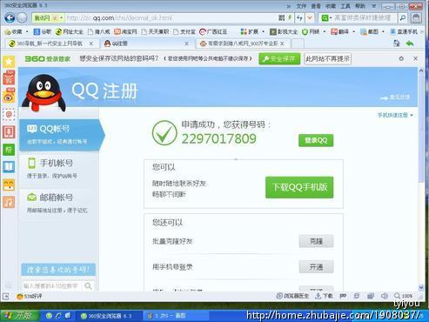The image size is (429, 322).
Task: Click the browser back arrow button
Action: tap(10, 18)
